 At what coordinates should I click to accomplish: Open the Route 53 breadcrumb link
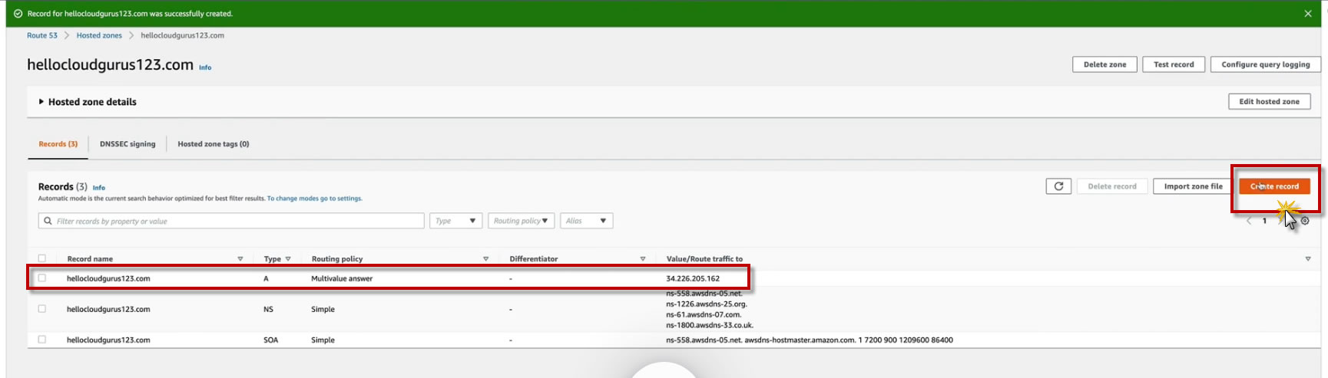click(42, 35)
